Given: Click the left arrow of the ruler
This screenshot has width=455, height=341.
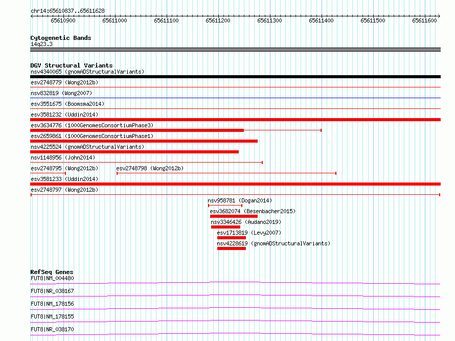Looking at the screenshot, I should [32, 16].
